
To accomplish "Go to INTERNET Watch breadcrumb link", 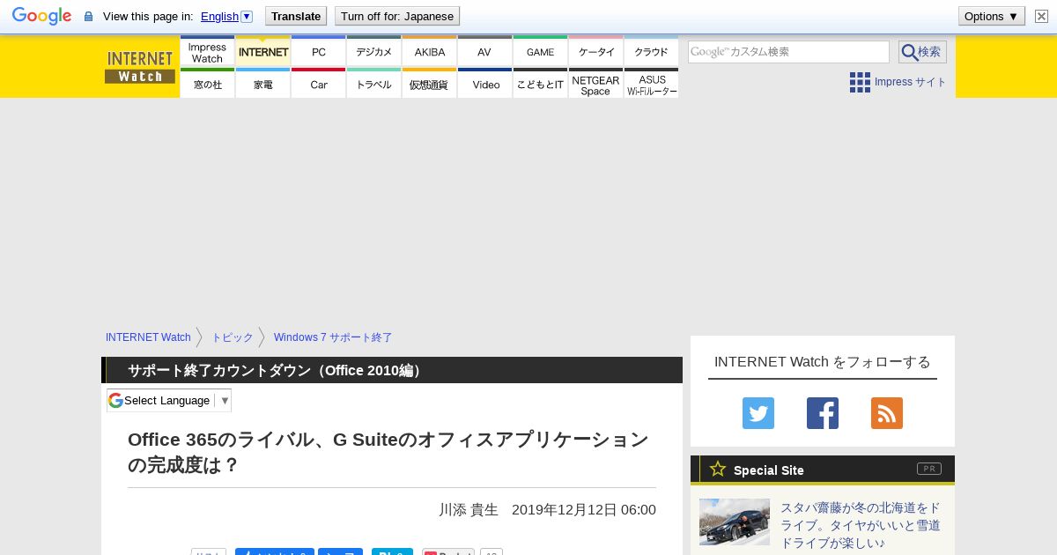I will pyautogui.click(x=148, y=337).
